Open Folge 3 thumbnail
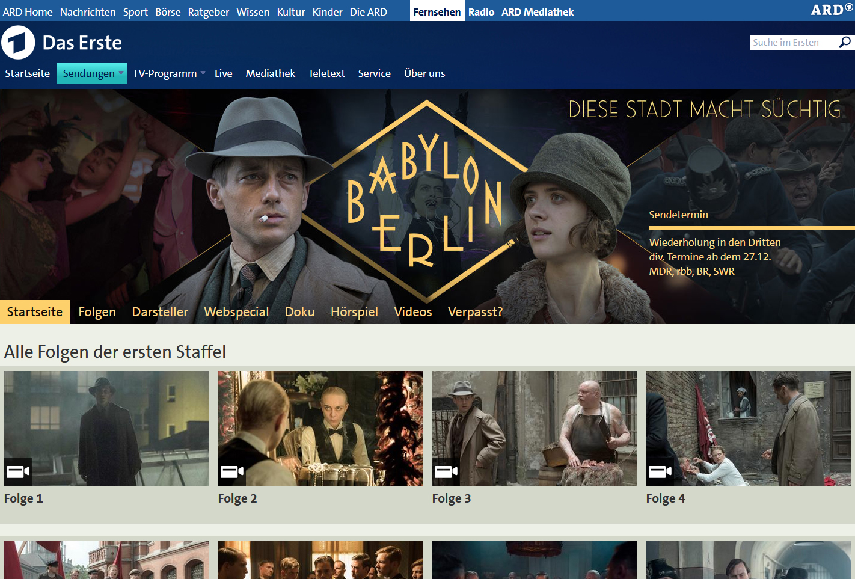This screenshot has height=579, width=855. [x=535, y=428]
